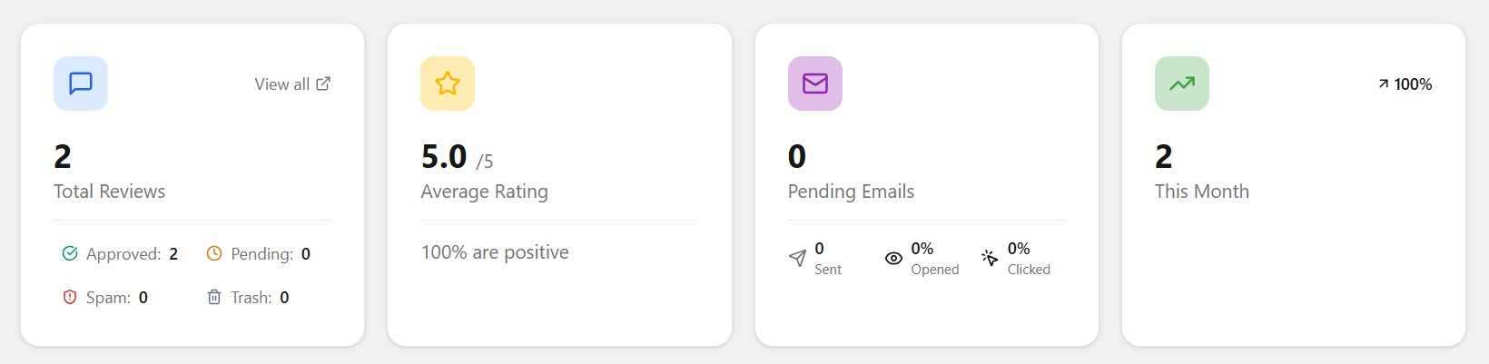Click the external link icon beside View all

323,84
